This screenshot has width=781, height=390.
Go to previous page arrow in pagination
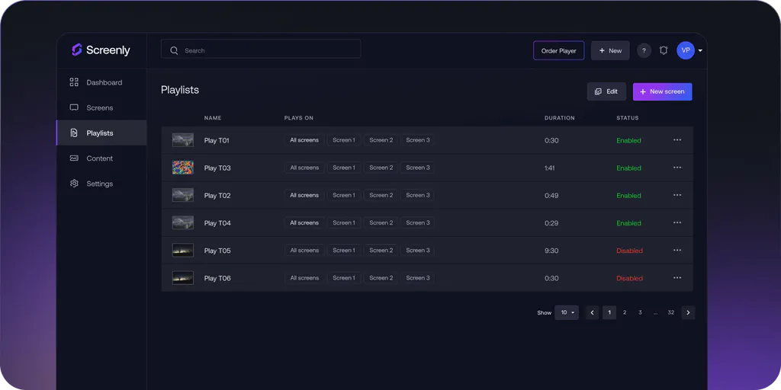point(592,312)
